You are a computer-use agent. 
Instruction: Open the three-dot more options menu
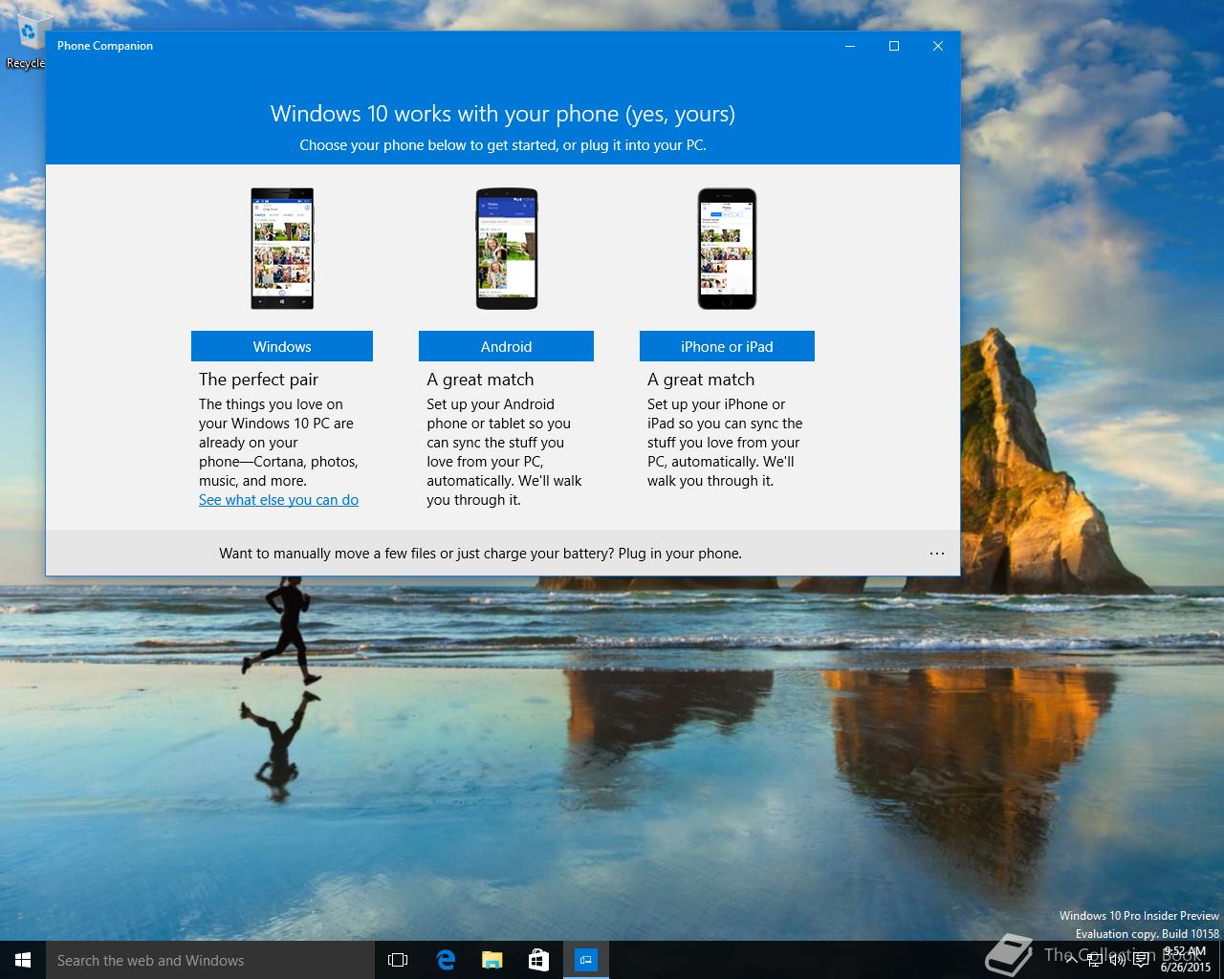click(x=937, y=554)
